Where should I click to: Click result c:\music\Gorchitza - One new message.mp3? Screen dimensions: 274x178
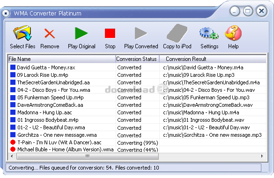[x=212, y=135]
